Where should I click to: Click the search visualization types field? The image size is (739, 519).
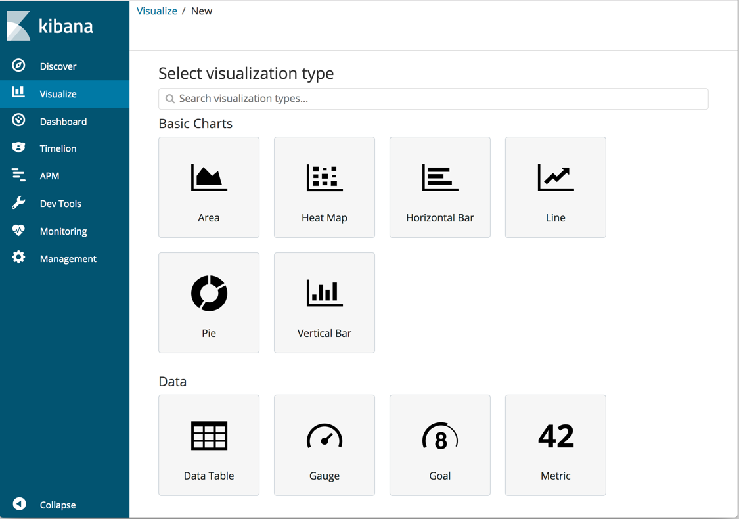pyautogui.click(x=433, y=99)
